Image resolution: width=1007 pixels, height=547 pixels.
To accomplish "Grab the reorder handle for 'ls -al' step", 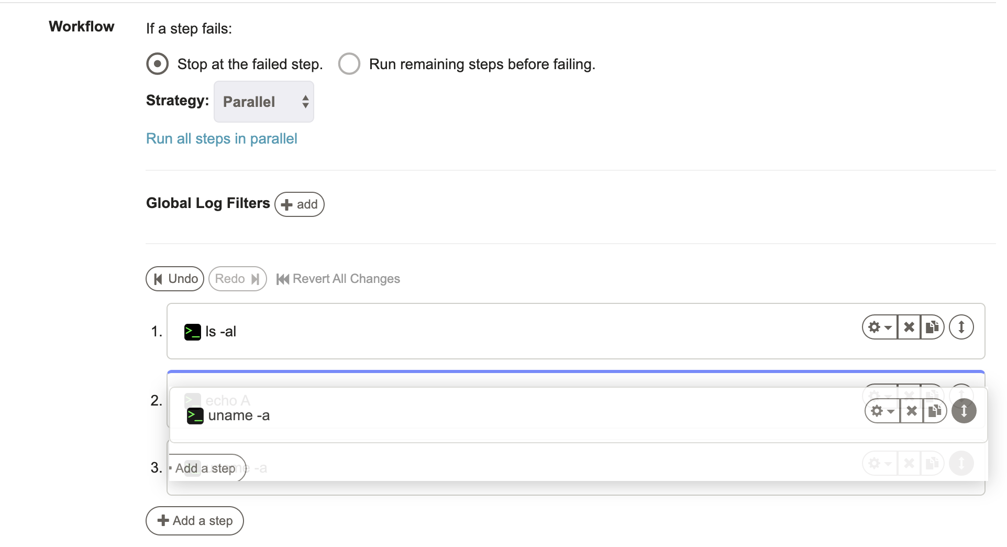I will tap(961, 327).
